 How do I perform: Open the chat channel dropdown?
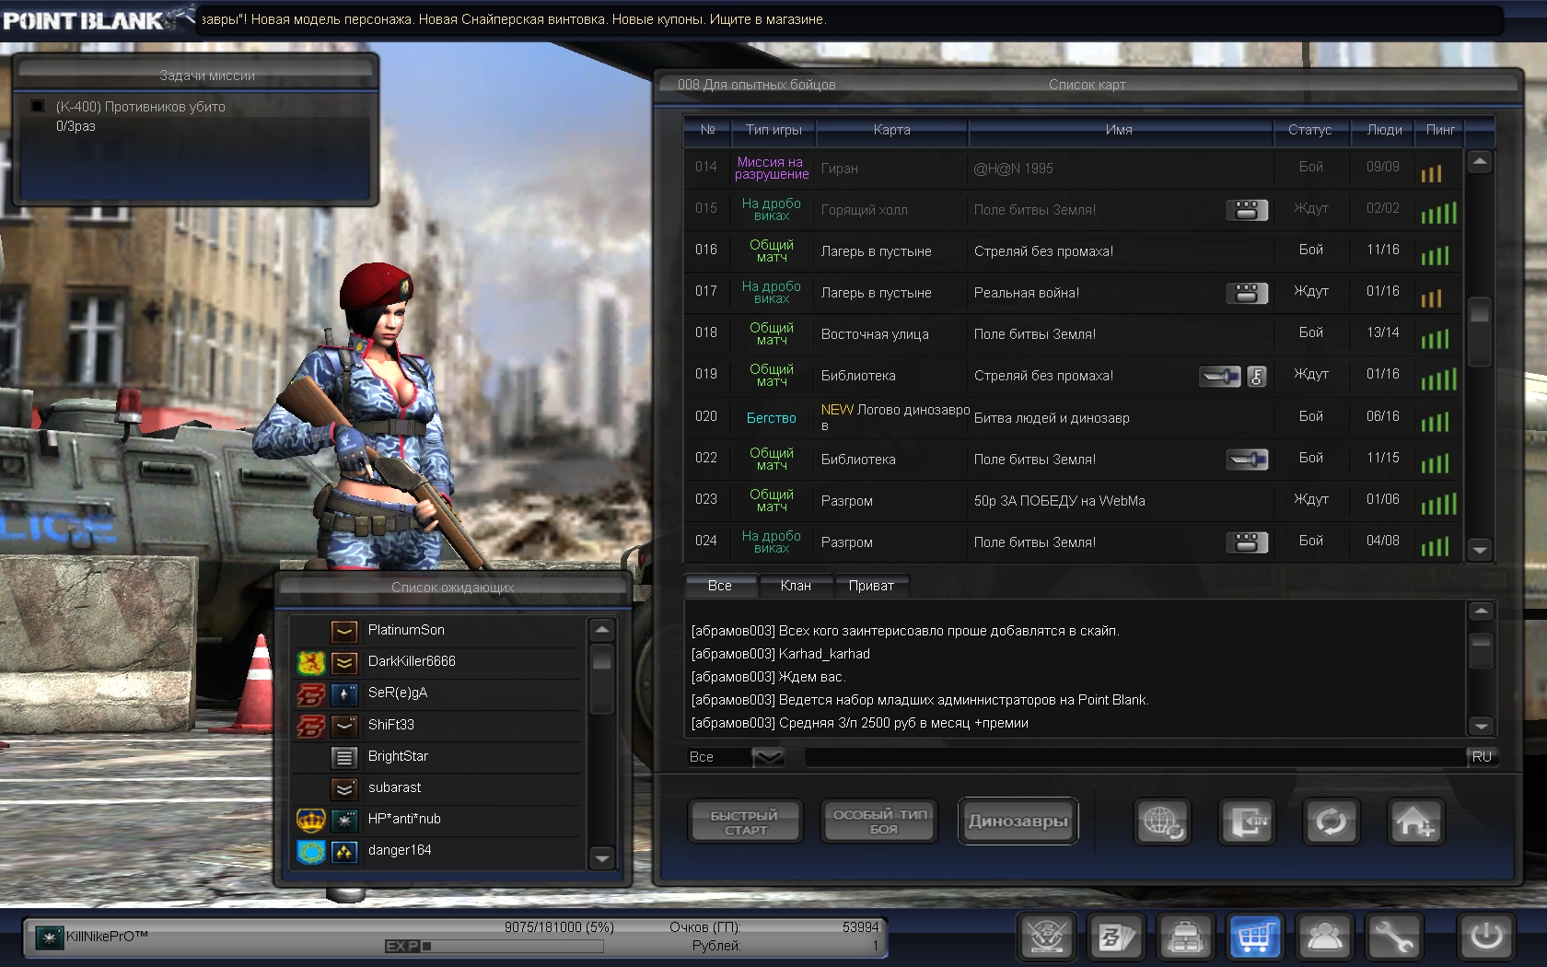768,757
